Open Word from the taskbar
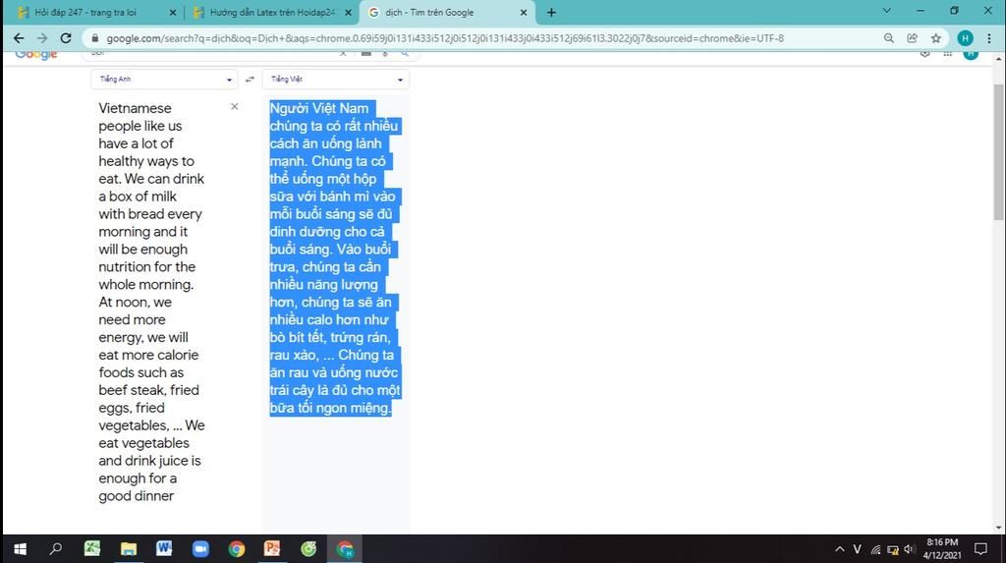This screenshot has height=563, width=1006. point(164,549)
